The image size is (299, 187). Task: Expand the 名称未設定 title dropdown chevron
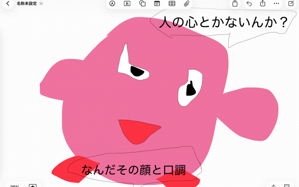(41, 3)
